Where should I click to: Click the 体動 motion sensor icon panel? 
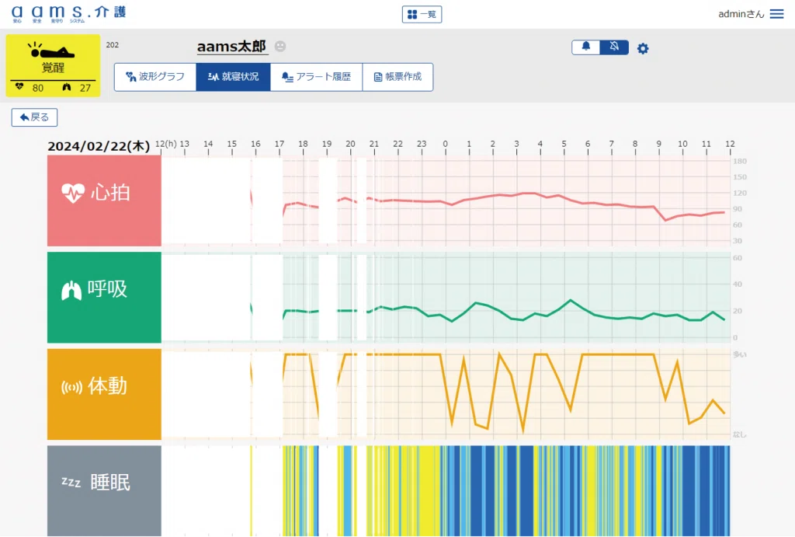click(104, 394)
